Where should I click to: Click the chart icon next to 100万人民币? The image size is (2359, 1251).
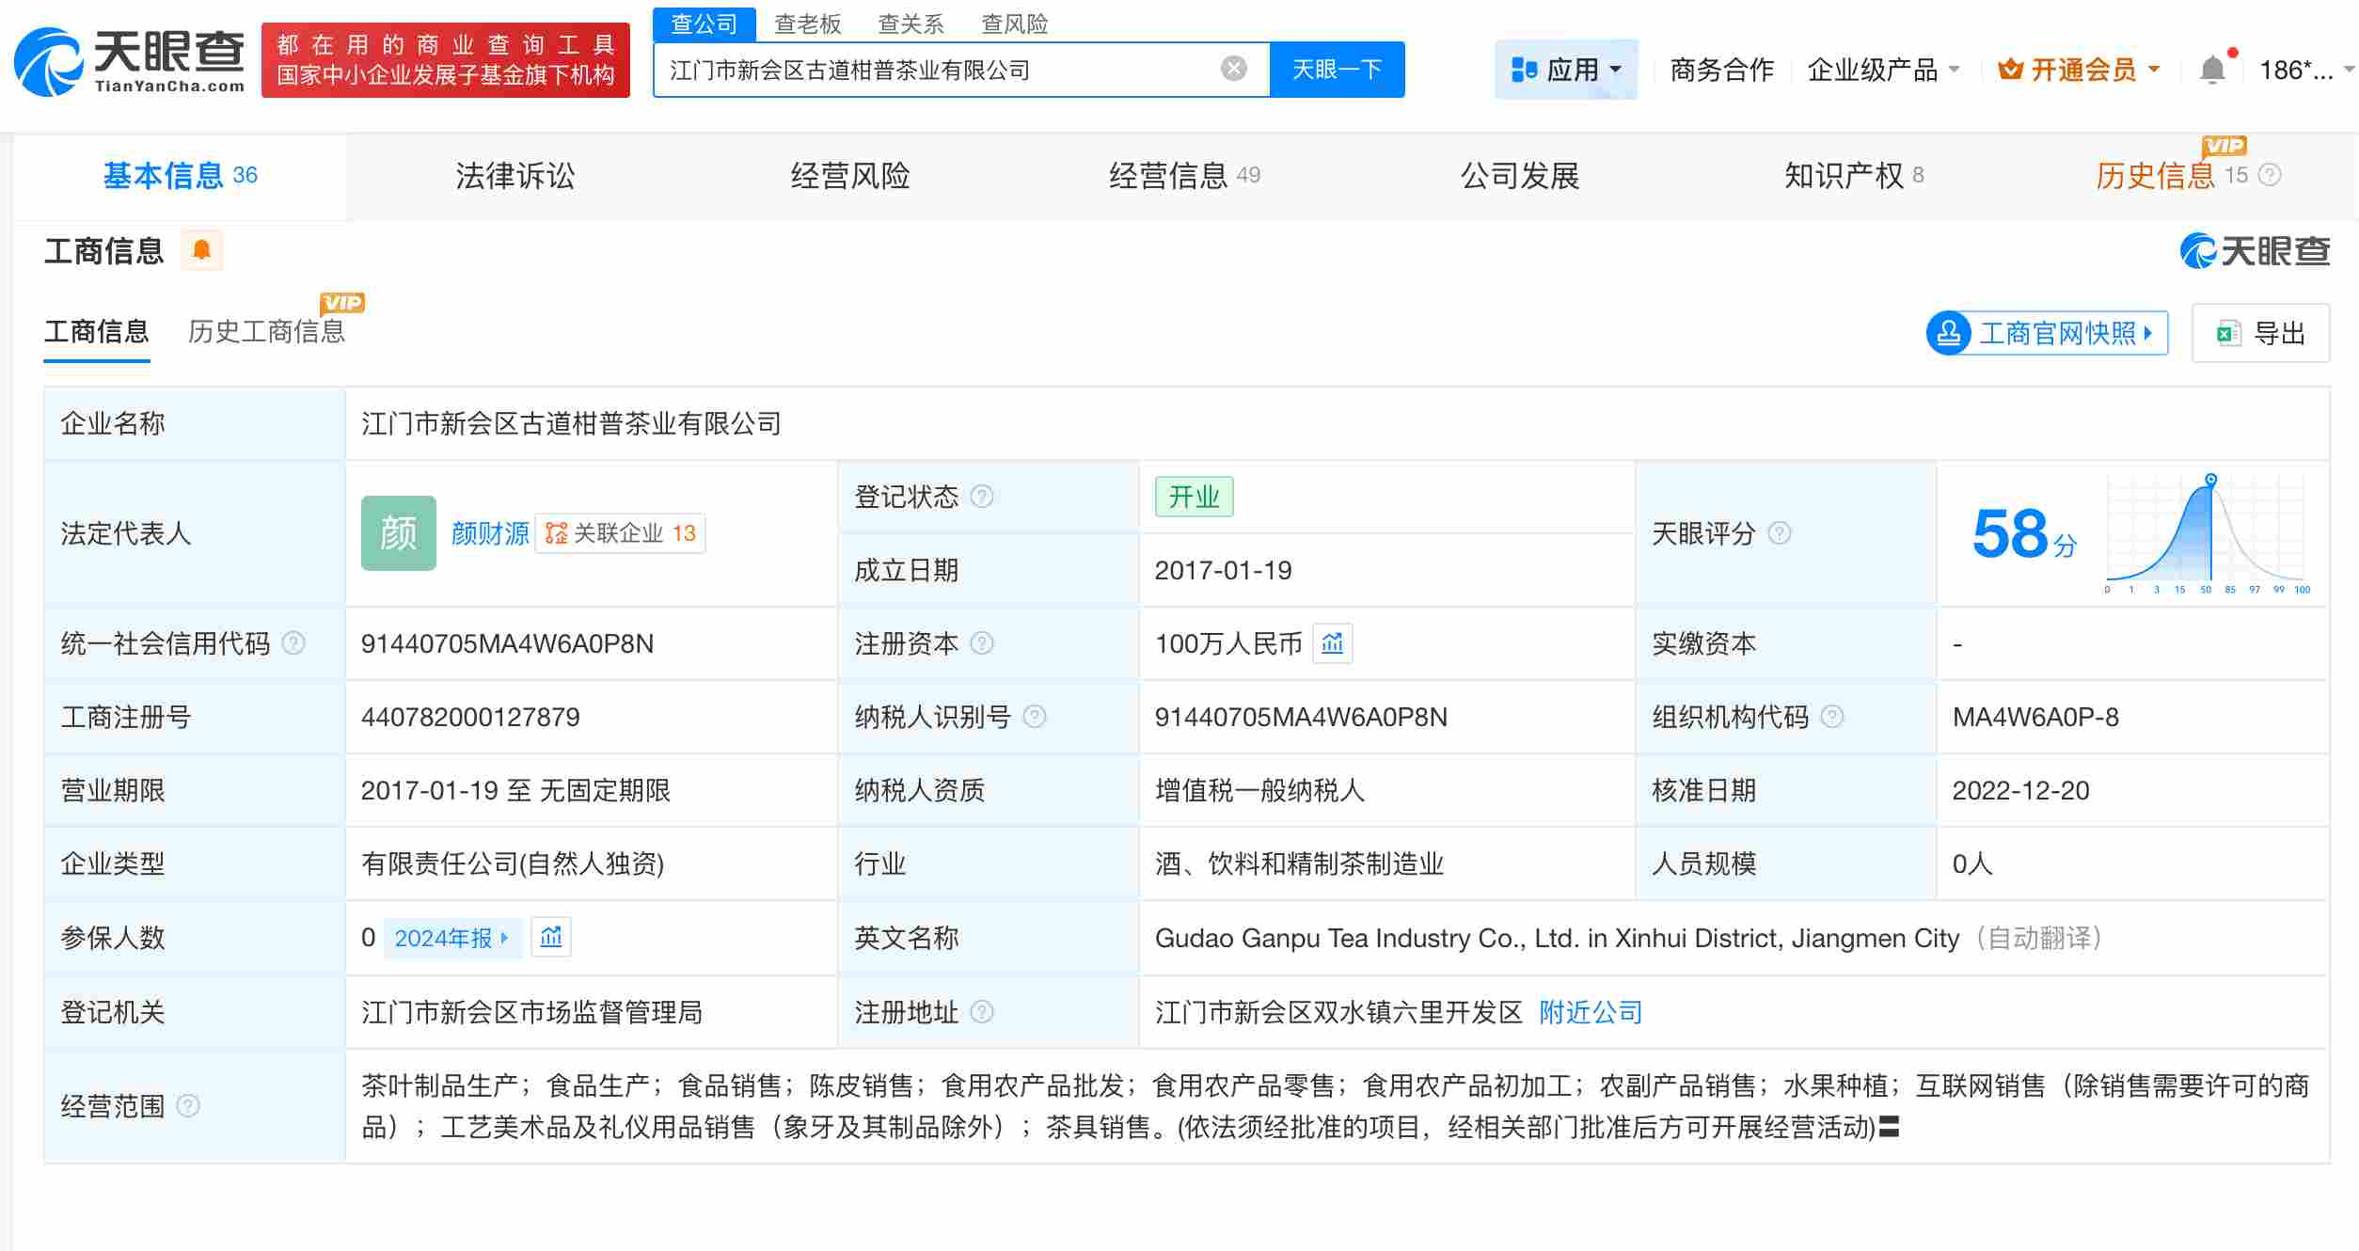coord(1333,643)
